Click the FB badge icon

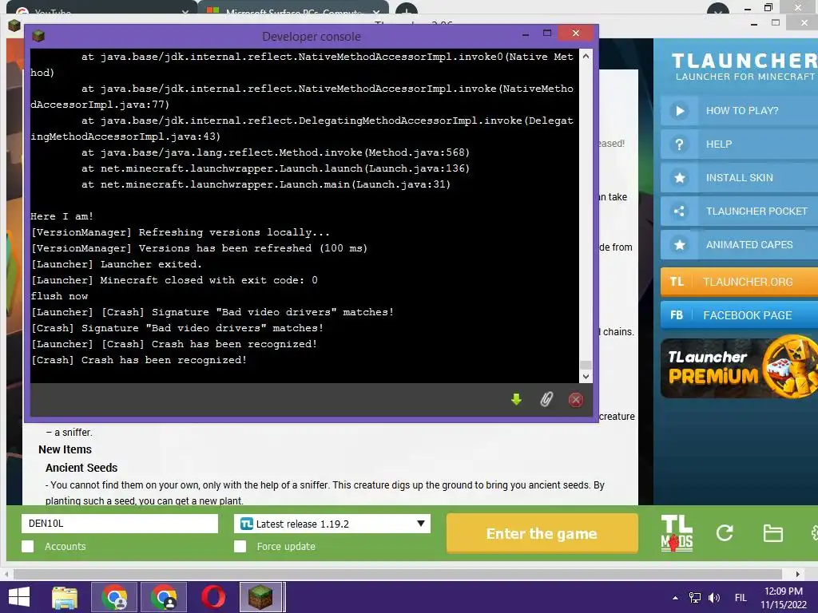point(677,315)
